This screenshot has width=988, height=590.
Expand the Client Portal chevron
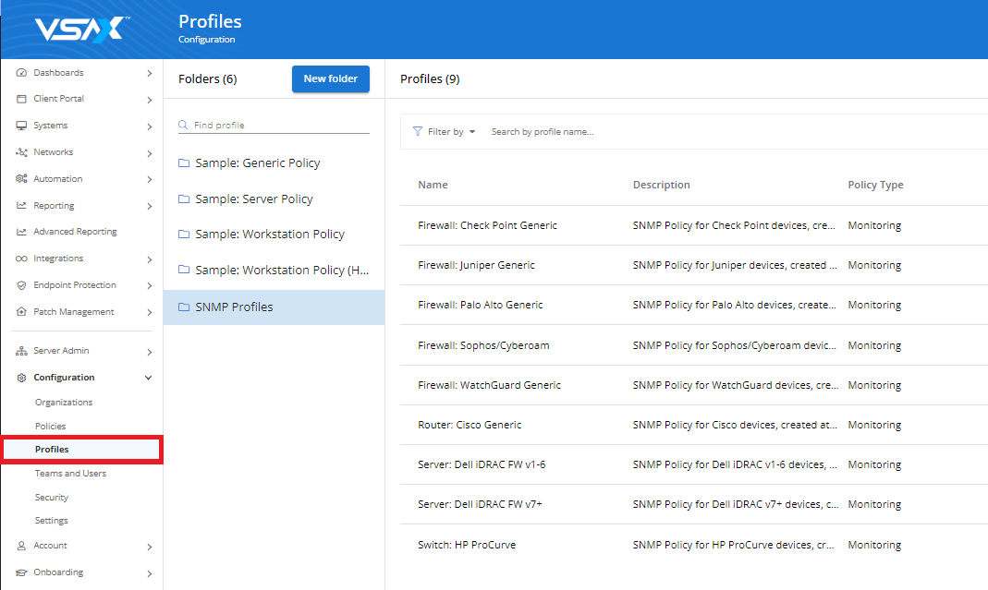[x=150, y=100]
